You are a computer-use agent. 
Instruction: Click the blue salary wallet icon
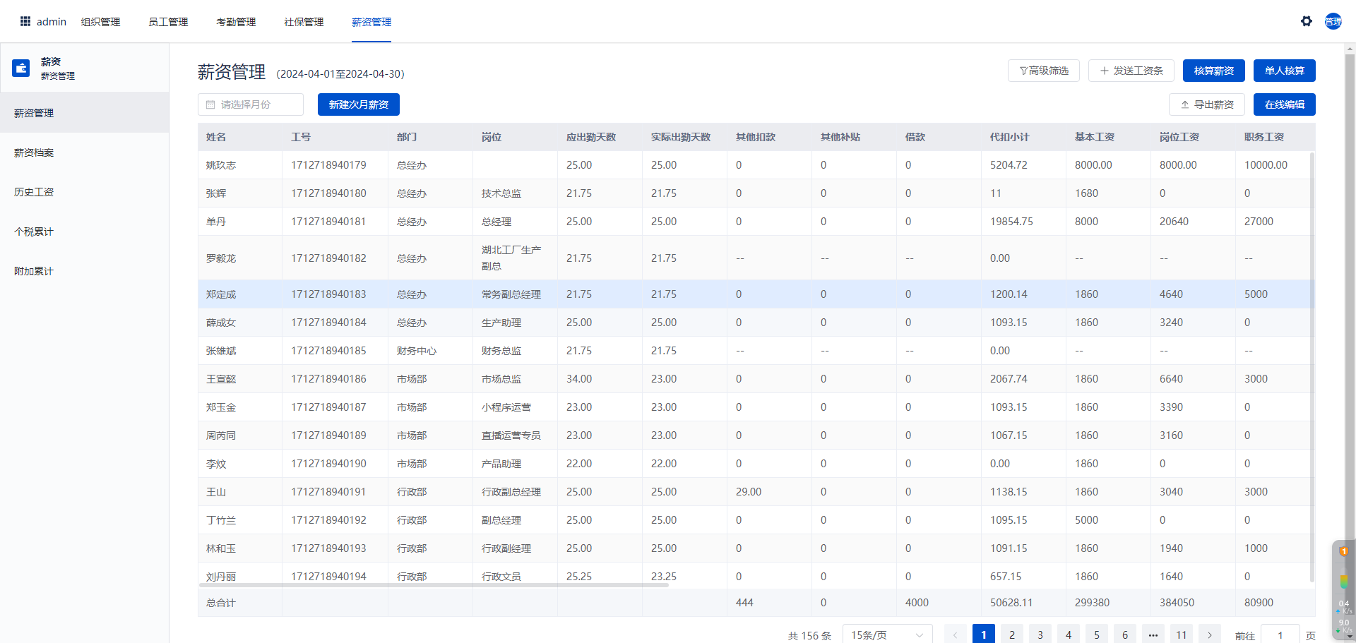pyautogui.click(x=21, y=68)
